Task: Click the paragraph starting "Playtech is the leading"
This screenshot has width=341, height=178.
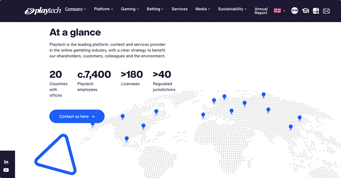Action: point(107,50)
